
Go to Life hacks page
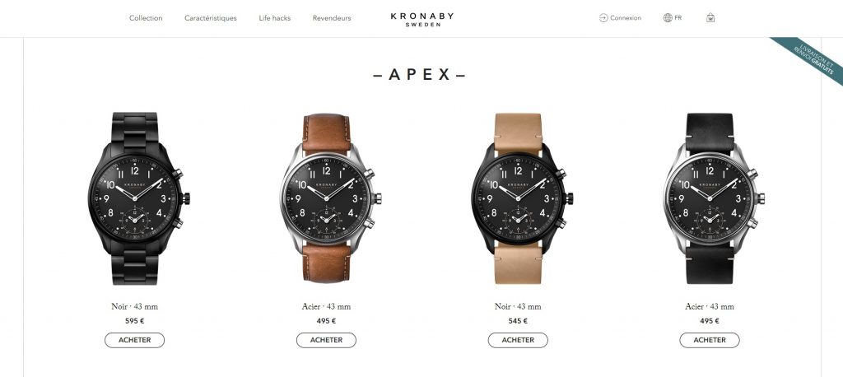[x=274, y=18]
